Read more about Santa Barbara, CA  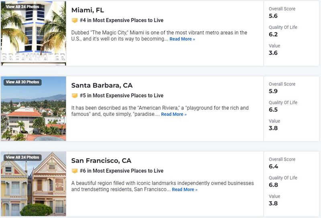coord(174,114)
